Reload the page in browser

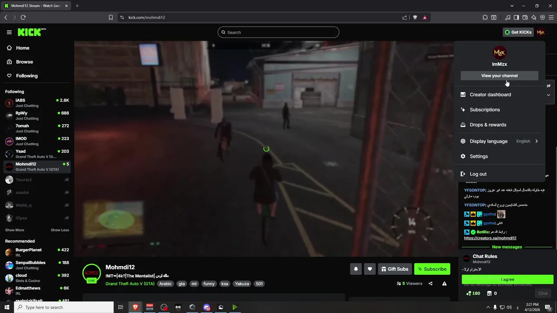[x=23, y=17]
